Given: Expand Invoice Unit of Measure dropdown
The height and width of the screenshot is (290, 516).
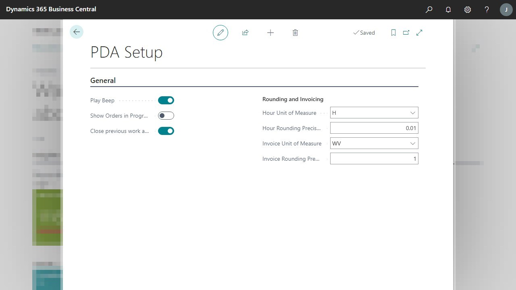Looking at the screenshot, I should 412,143.
